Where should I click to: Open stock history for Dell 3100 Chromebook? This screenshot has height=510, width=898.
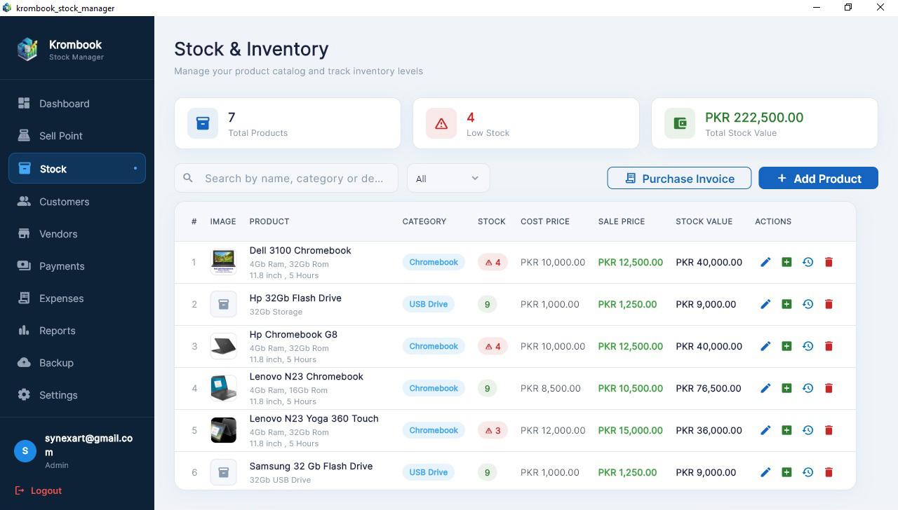807,262
